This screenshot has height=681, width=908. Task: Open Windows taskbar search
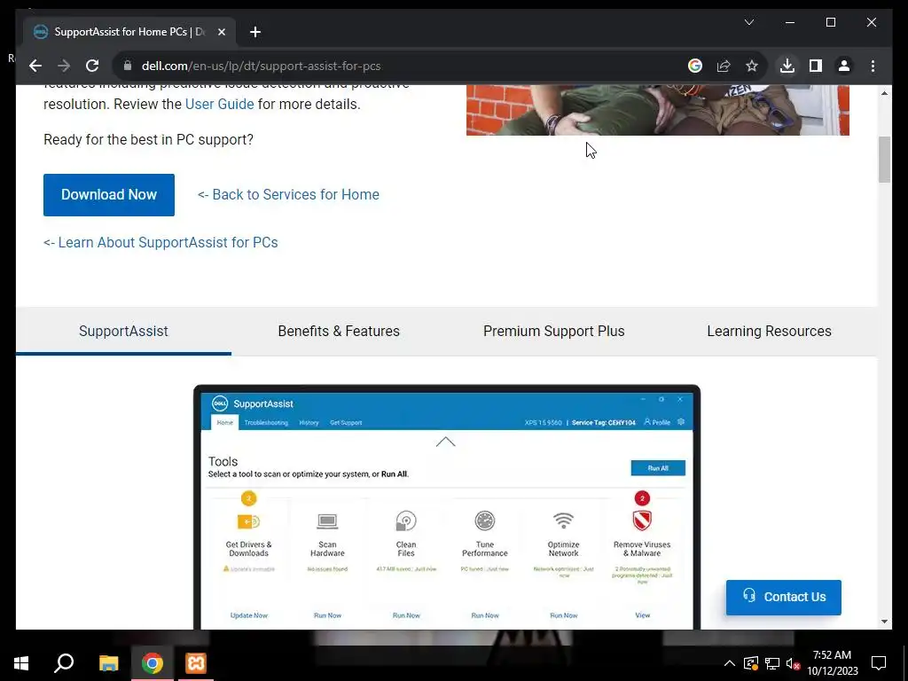pos(64,663)
